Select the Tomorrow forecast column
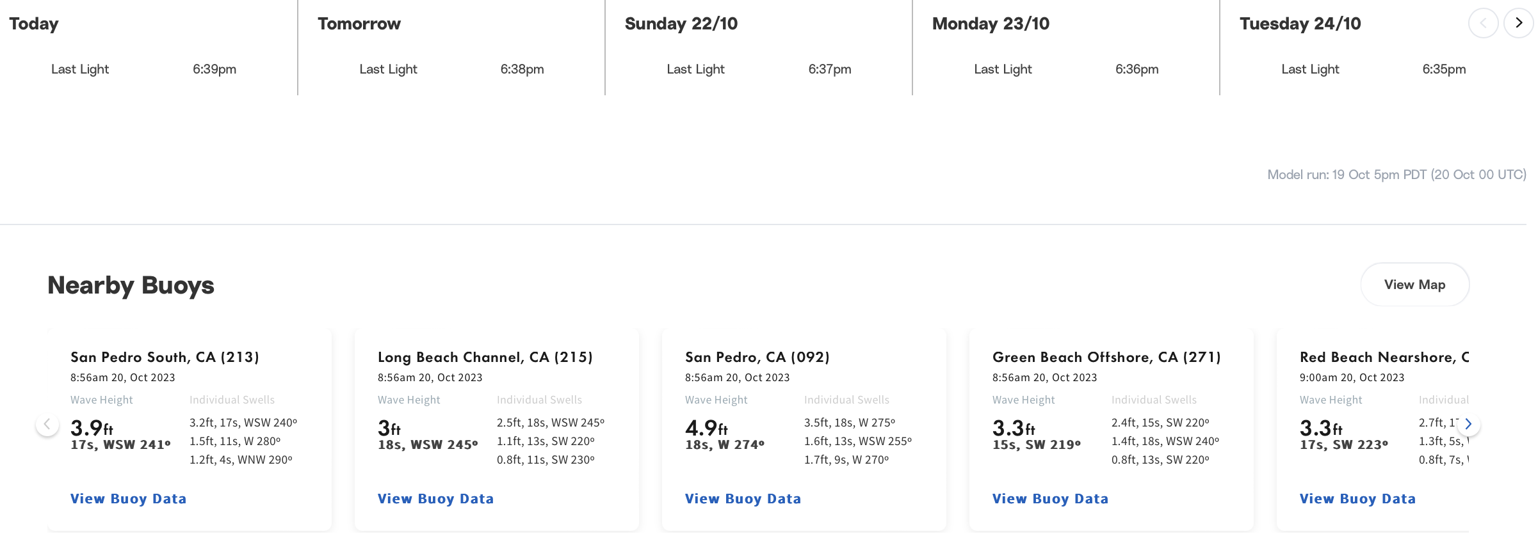1538x550 pixels. pyautogui.click(x=359, y=24)
